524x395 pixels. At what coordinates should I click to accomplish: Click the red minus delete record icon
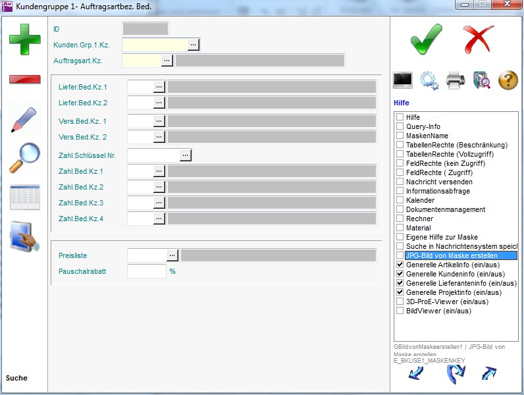click(x=24, y=80)
